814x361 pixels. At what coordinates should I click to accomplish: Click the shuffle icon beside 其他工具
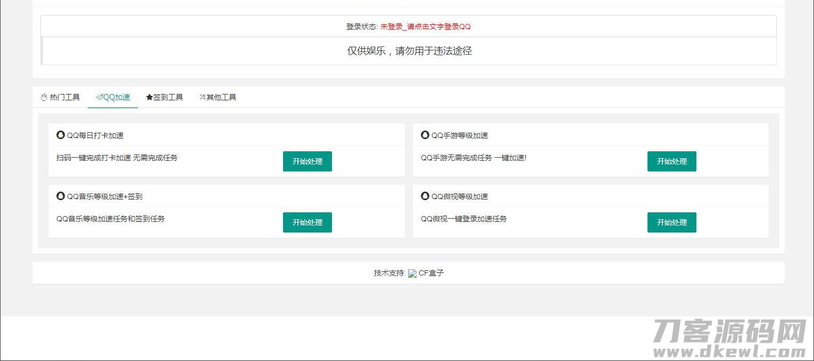[x=202, y=97]
